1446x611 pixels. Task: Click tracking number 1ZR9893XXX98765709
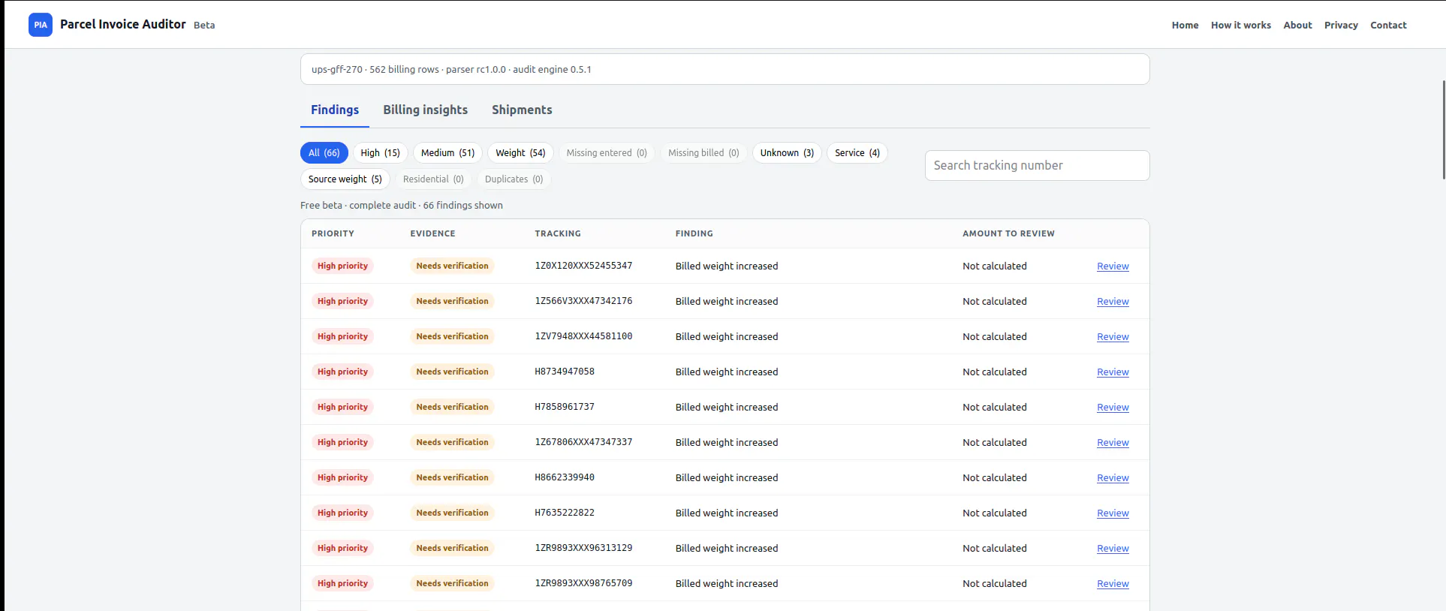583,583
